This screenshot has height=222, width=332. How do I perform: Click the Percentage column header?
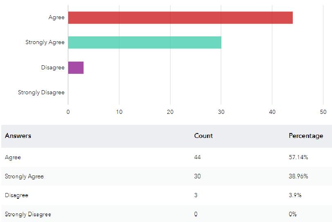pos(305,136)
